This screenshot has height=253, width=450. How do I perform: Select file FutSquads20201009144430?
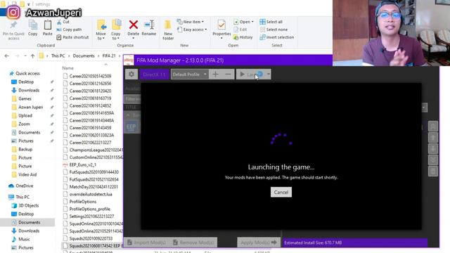pyautogui.click(x=94, y=172)
